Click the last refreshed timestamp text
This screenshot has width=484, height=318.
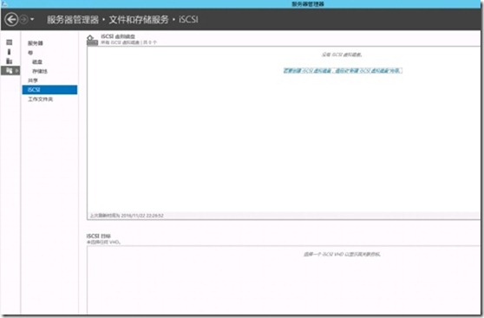tap(127, 215)
